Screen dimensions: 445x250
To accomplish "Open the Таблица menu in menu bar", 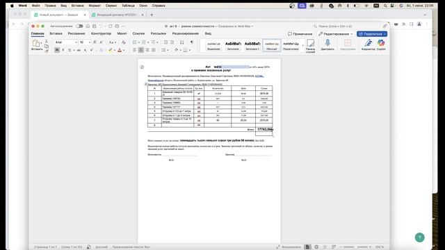I will (x=128, y=6).
